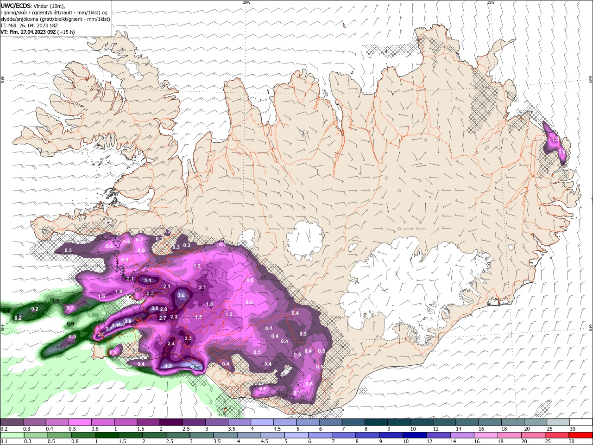
Task: Select the valid time line 'VT: Fim. 27.04.2023 09Z'
Action: (x=28, y=32)
